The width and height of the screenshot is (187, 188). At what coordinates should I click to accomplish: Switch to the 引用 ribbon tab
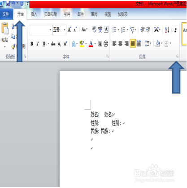67,14
